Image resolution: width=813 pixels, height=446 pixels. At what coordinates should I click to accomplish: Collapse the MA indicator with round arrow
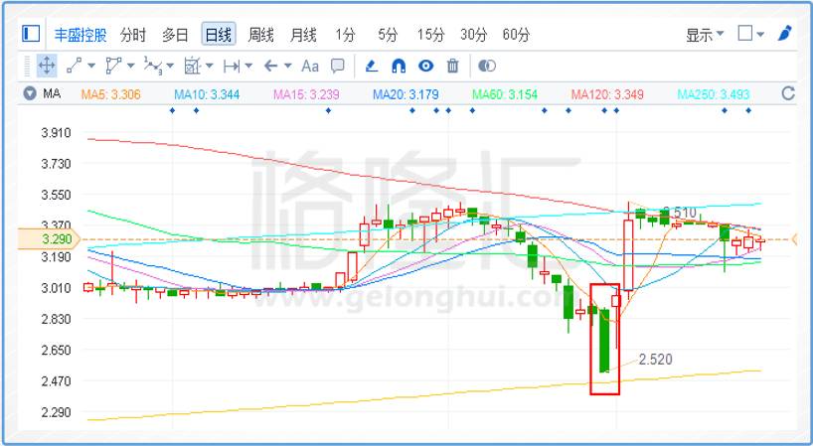(x=30, y=93)
